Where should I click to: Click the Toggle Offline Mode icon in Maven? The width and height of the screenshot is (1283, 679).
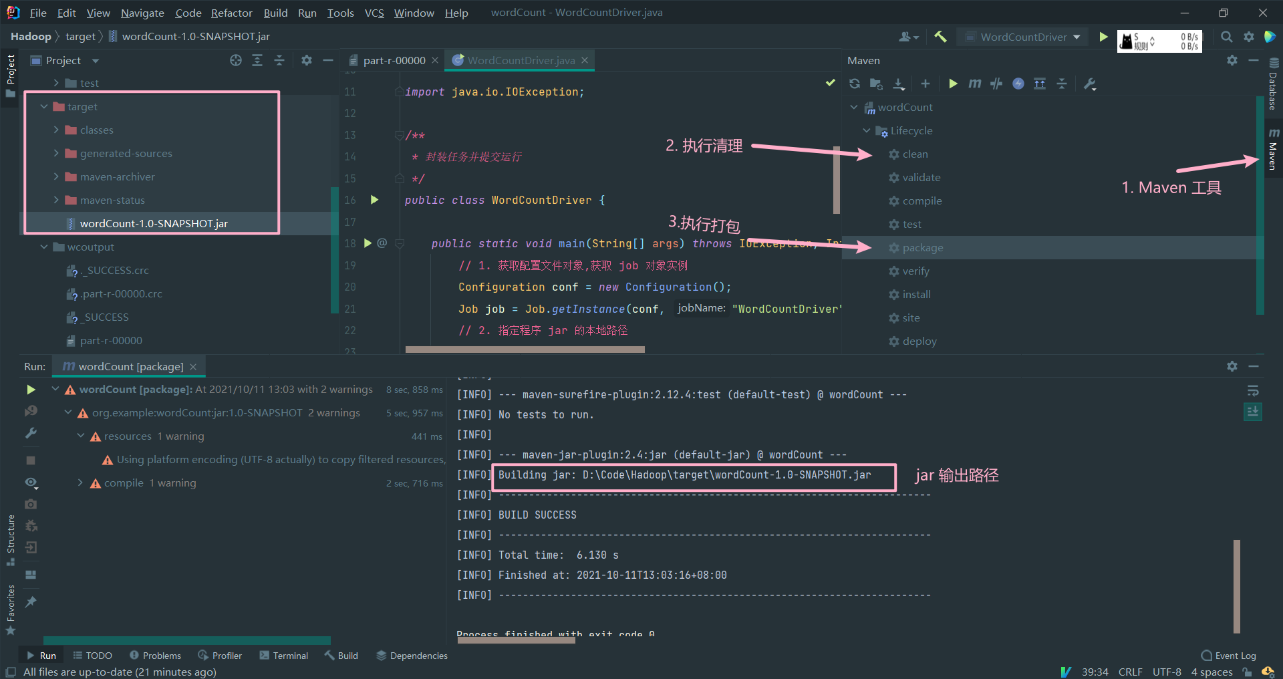pyautogui.click(x=996, y=84)
